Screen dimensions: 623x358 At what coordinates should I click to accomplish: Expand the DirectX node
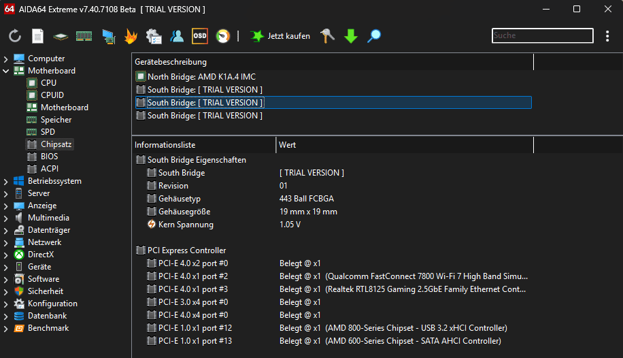5,255
